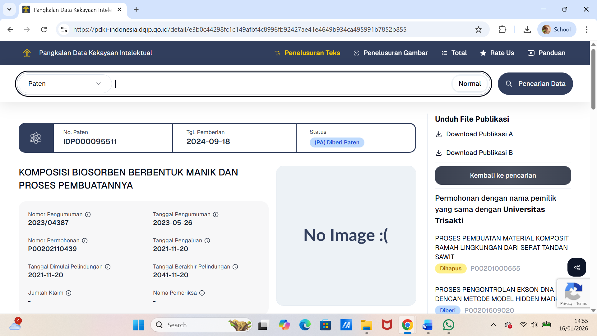Expand the Paten category dropdown
Screen dimensions: 597x336
(x=65, y=84)
